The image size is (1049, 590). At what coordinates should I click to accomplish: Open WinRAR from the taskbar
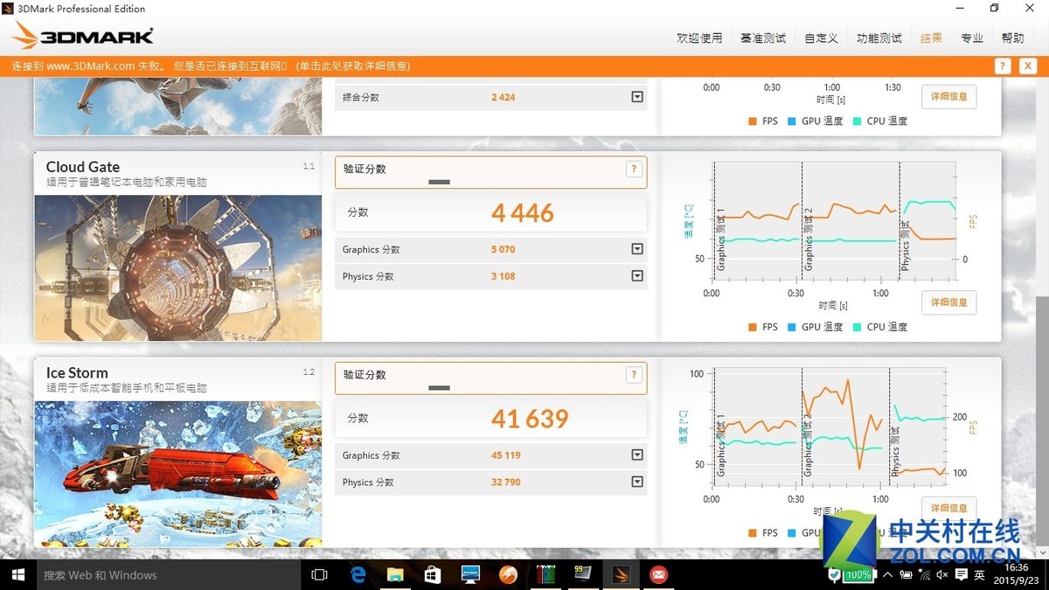pos(545,574)
